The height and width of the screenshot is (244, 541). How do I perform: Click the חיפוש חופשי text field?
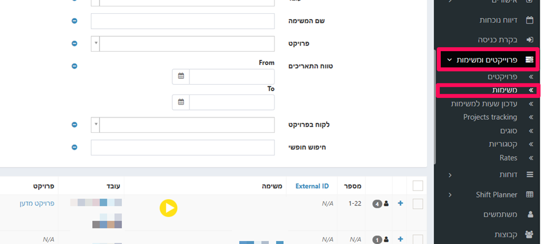(x=183, y=148)
